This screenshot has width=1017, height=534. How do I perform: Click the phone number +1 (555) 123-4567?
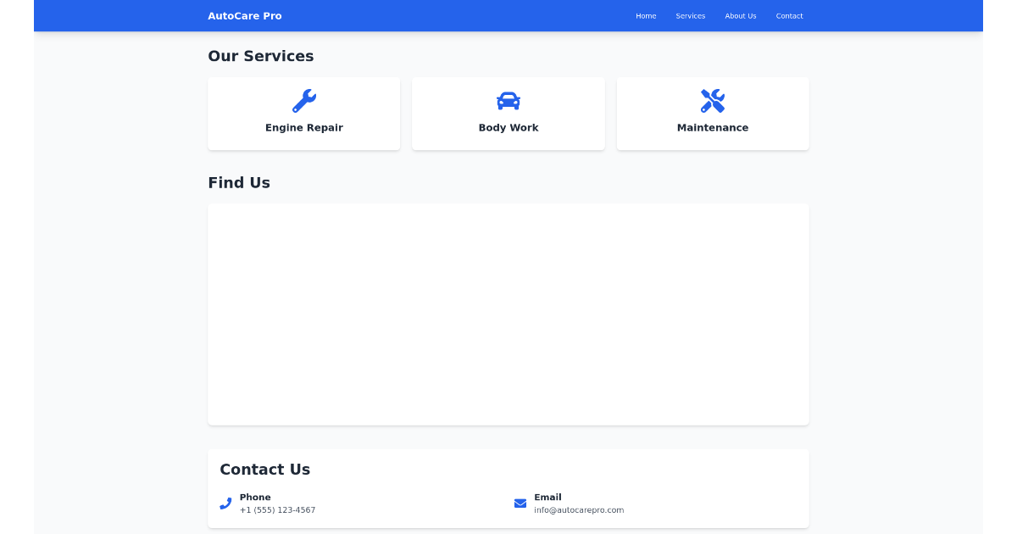coord(277,509)
